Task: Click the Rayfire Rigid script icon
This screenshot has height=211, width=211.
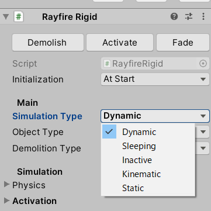Action: 19,17
